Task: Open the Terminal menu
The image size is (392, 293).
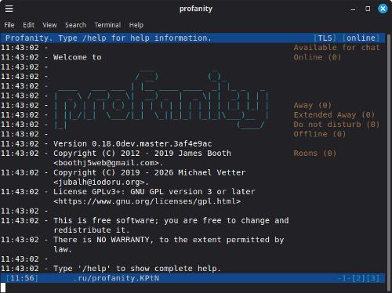Action: [x=107, y=25]
